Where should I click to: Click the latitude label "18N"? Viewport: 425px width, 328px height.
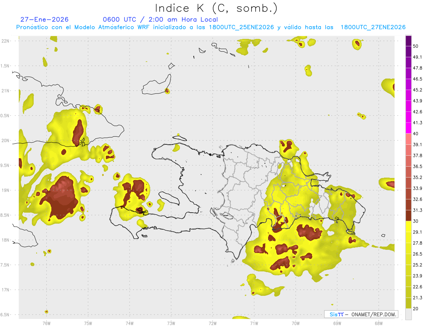6,240
